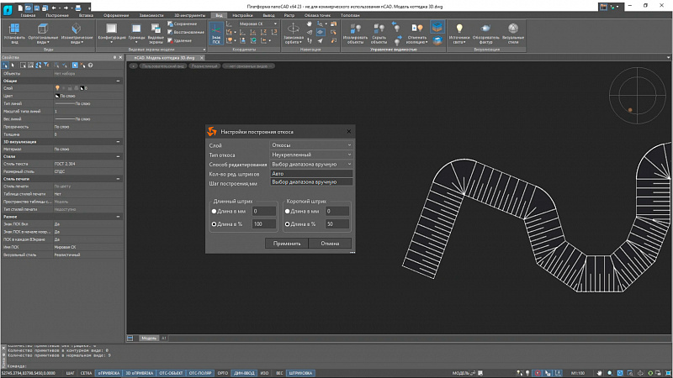Click the Undo arrow in quick access toolbar
Image resolution: width=673 pixels, height=378 pixels.
(x=55, y=8)
